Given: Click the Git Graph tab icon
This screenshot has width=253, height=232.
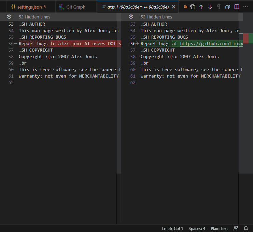Looking at the screenshot, I should click(62, 7).
